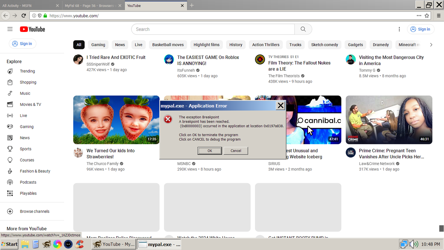
Task: Select the Dramedy filter chip
Action: pyautogui.click(x=381, y=45)
